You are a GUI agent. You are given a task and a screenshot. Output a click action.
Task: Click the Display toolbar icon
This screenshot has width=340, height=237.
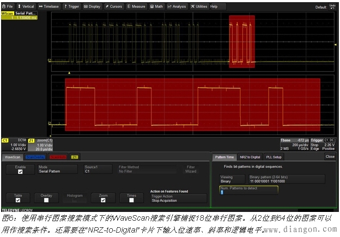click(x=93, y=7)
